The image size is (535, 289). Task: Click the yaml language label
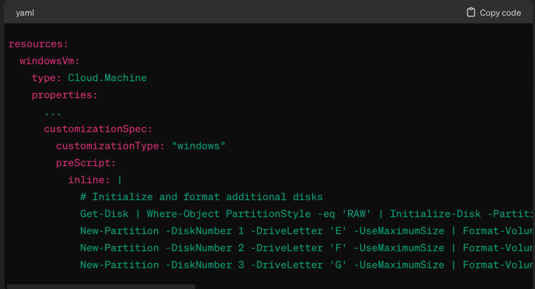25,13
